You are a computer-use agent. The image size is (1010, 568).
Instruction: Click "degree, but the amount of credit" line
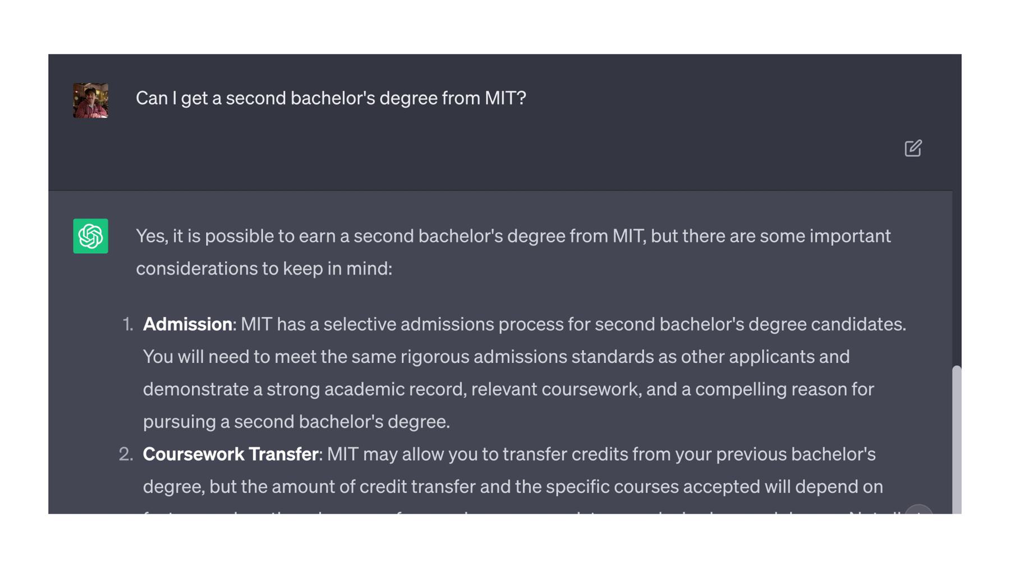click(513, 487)
